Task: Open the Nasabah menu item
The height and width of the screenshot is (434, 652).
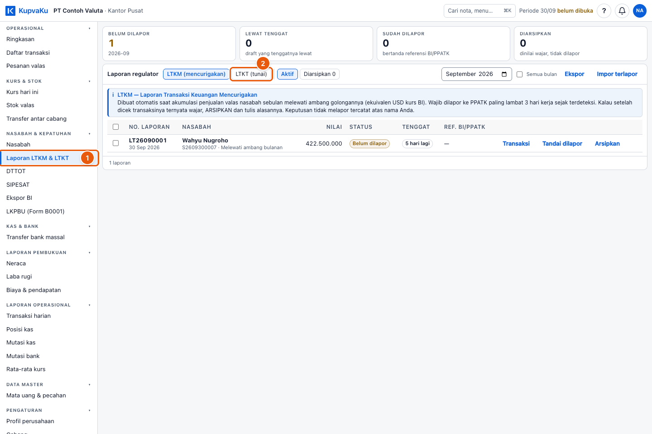Action: click(x=49, y=145)
